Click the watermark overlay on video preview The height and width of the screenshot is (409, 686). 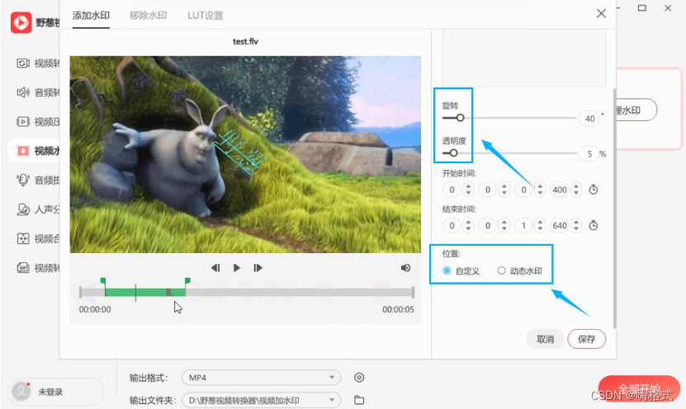pyautogui.click(x=239, y=151)
